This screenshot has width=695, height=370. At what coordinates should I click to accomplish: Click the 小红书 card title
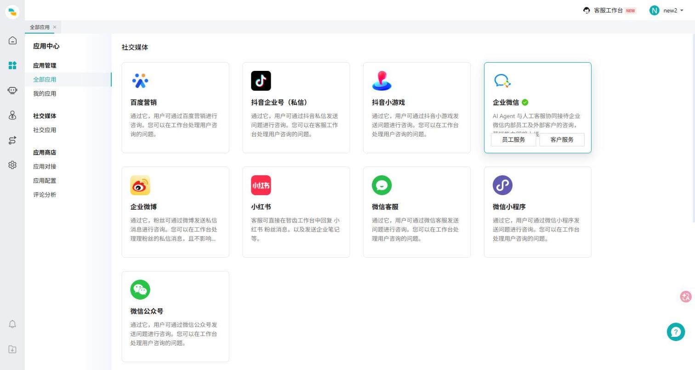pos(261,207)
